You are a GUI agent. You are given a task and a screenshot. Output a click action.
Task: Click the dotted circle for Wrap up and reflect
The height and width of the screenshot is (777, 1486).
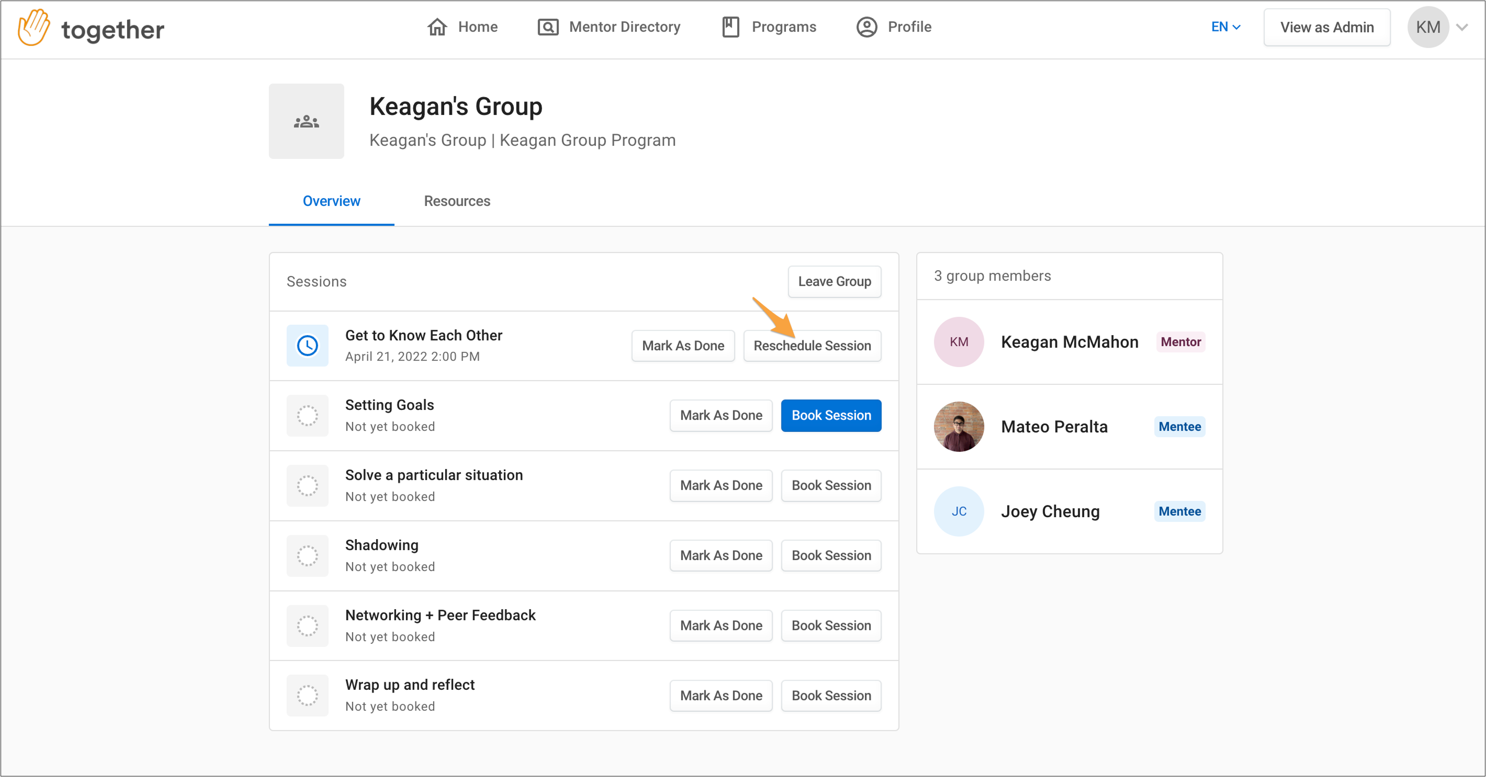pyautogui.click(x=307, y=696)
